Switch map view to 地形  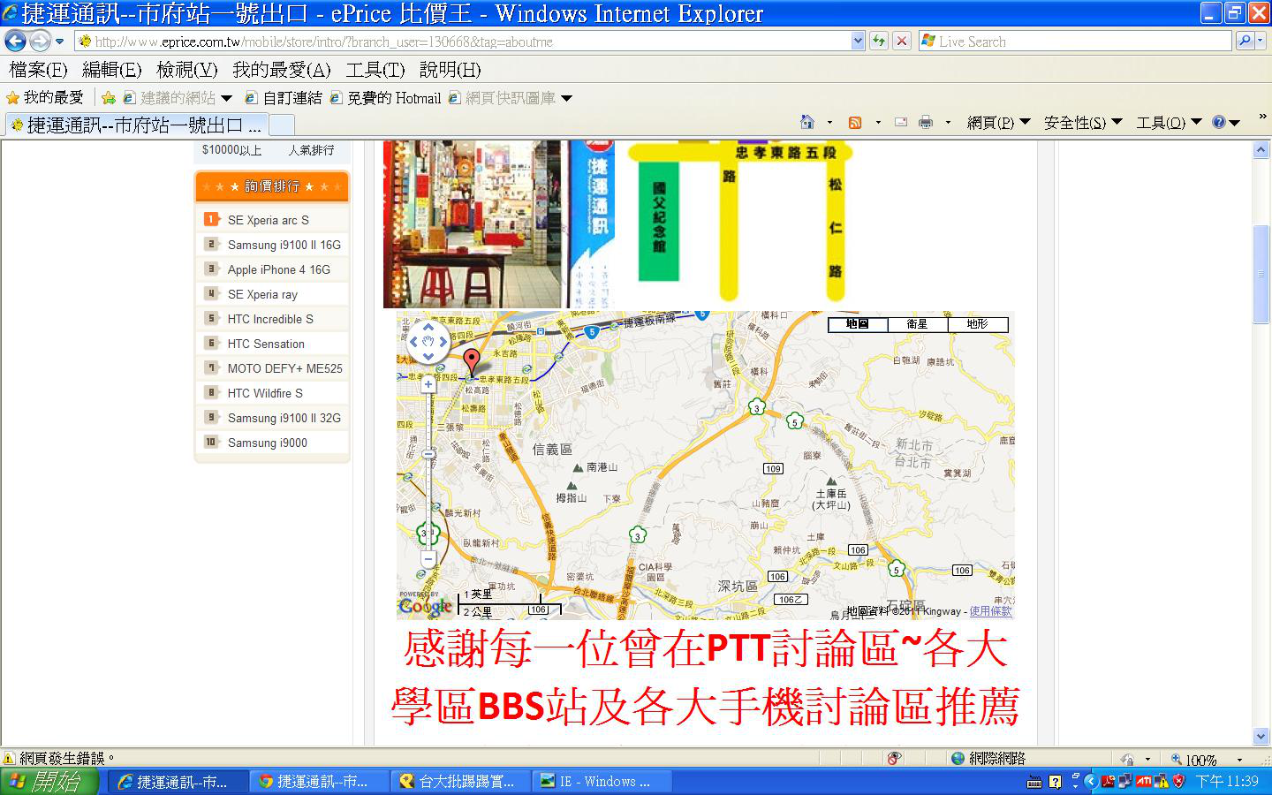978,324
